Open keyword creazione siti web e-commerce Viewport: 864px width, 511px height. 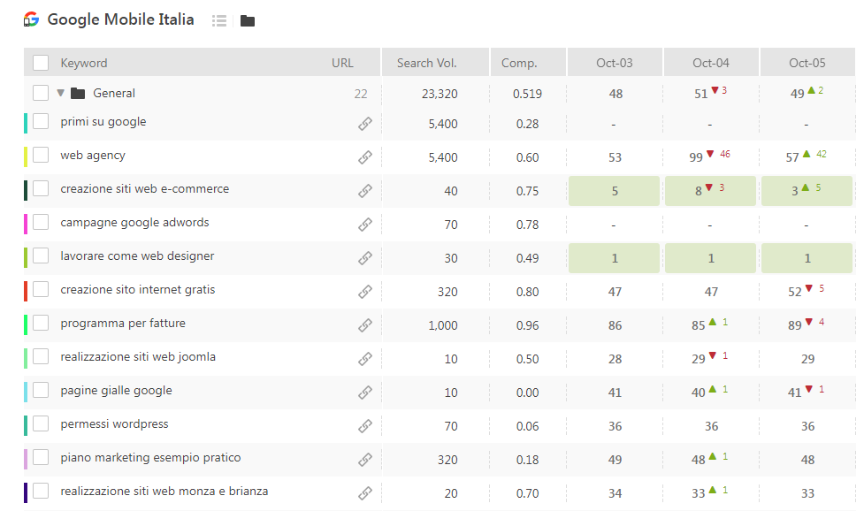pyautogui.click(x=144, y=188)
